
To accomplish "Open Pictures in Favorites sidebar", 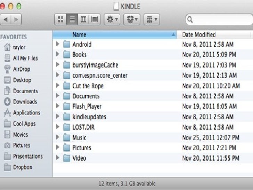I will point(17,145).
